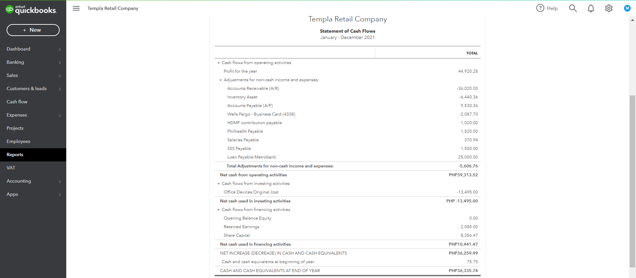Open the Employees page
The width and height of the screenshot is (636, 278).
pyautogui.click(x=18, y=141)
